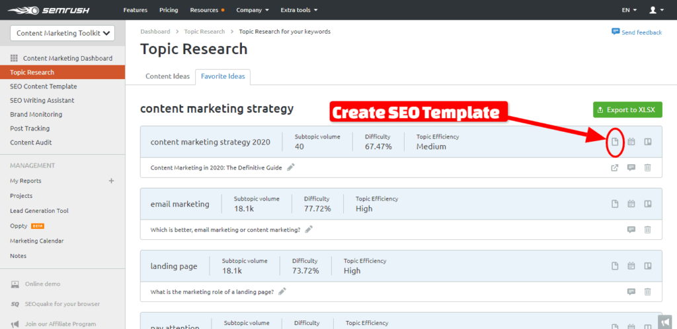Open calendar icon on content marketing strategy 2020 row
Image resolution: width=677 pixels, height=329 pixels.
click(x=631, y=142)
